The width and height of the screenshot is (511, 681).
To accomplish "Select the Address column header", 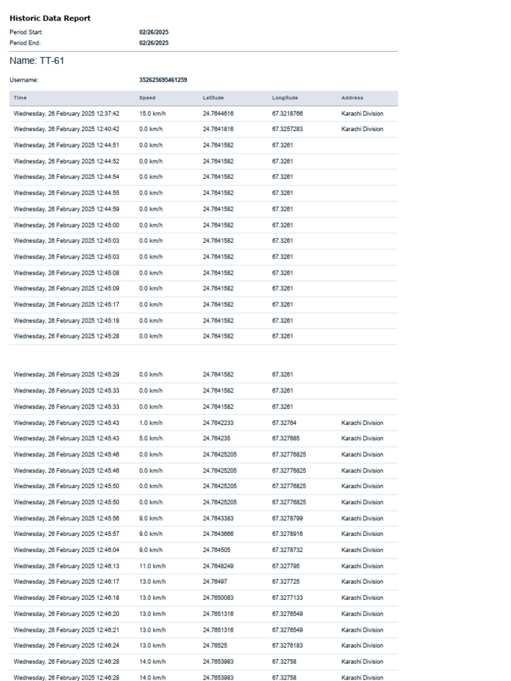I will coord(353,98).
